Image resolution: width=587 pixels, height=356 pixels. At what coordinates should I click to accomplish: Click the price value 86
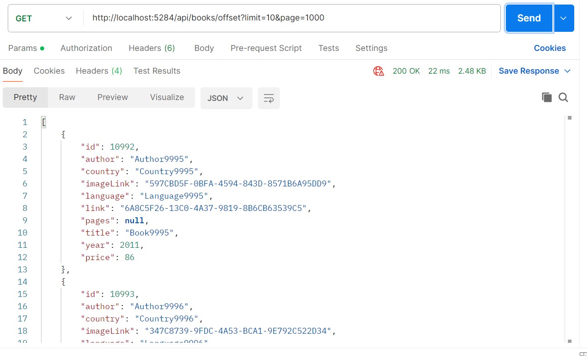click(129, 257)
